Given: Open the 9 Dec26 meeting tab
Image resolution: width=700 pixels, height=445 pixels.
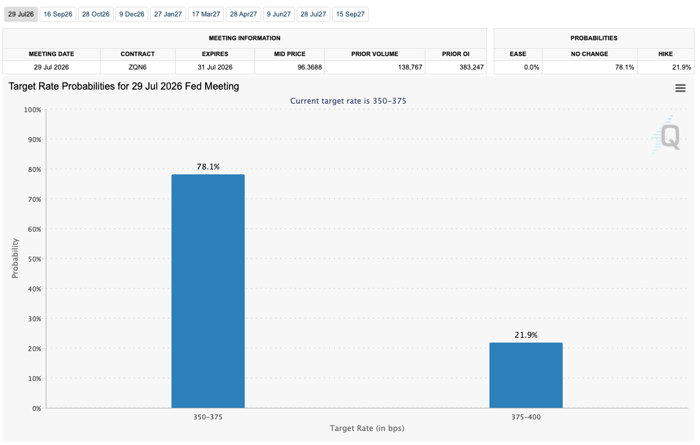Looking at the screenshot, I should click(x=132, y=14).
